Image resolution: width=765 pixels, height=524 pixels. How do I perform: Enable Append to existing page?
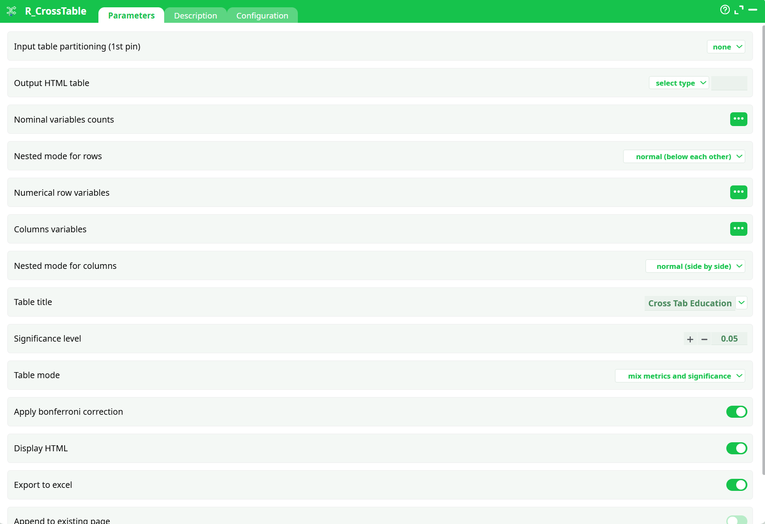(x=737, y=520)
